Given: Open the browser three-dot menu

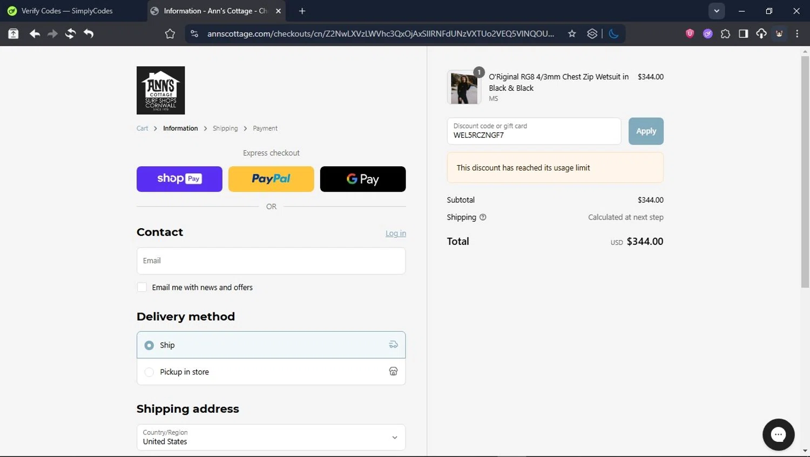Looking at the screenshot, I should [797, 33].
